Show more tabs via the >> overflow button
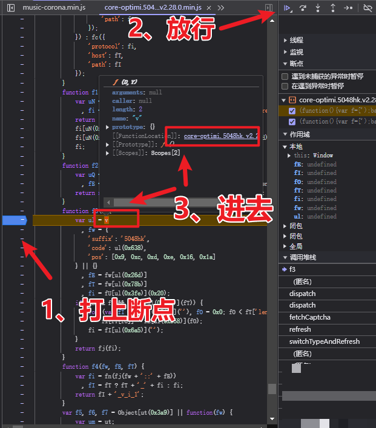Viewport: 376px width, 428px height. 220,8
